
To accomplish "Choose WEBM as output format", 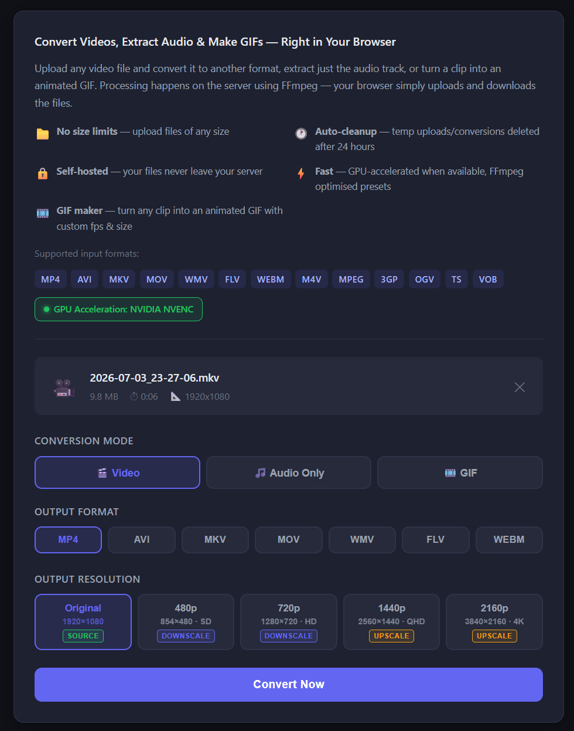I will (509, 540).
